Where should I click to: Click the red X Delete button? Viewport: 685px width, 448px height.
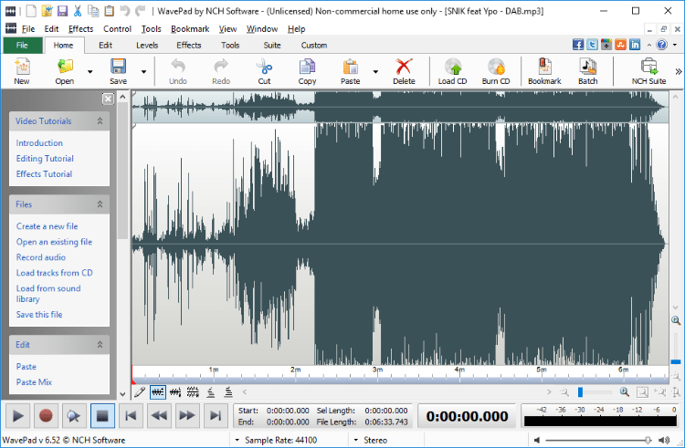point(404,71)
